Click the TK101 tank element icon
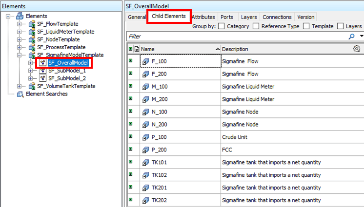The width and height of the screenshot is (364, 207). (x=146, y=163)
